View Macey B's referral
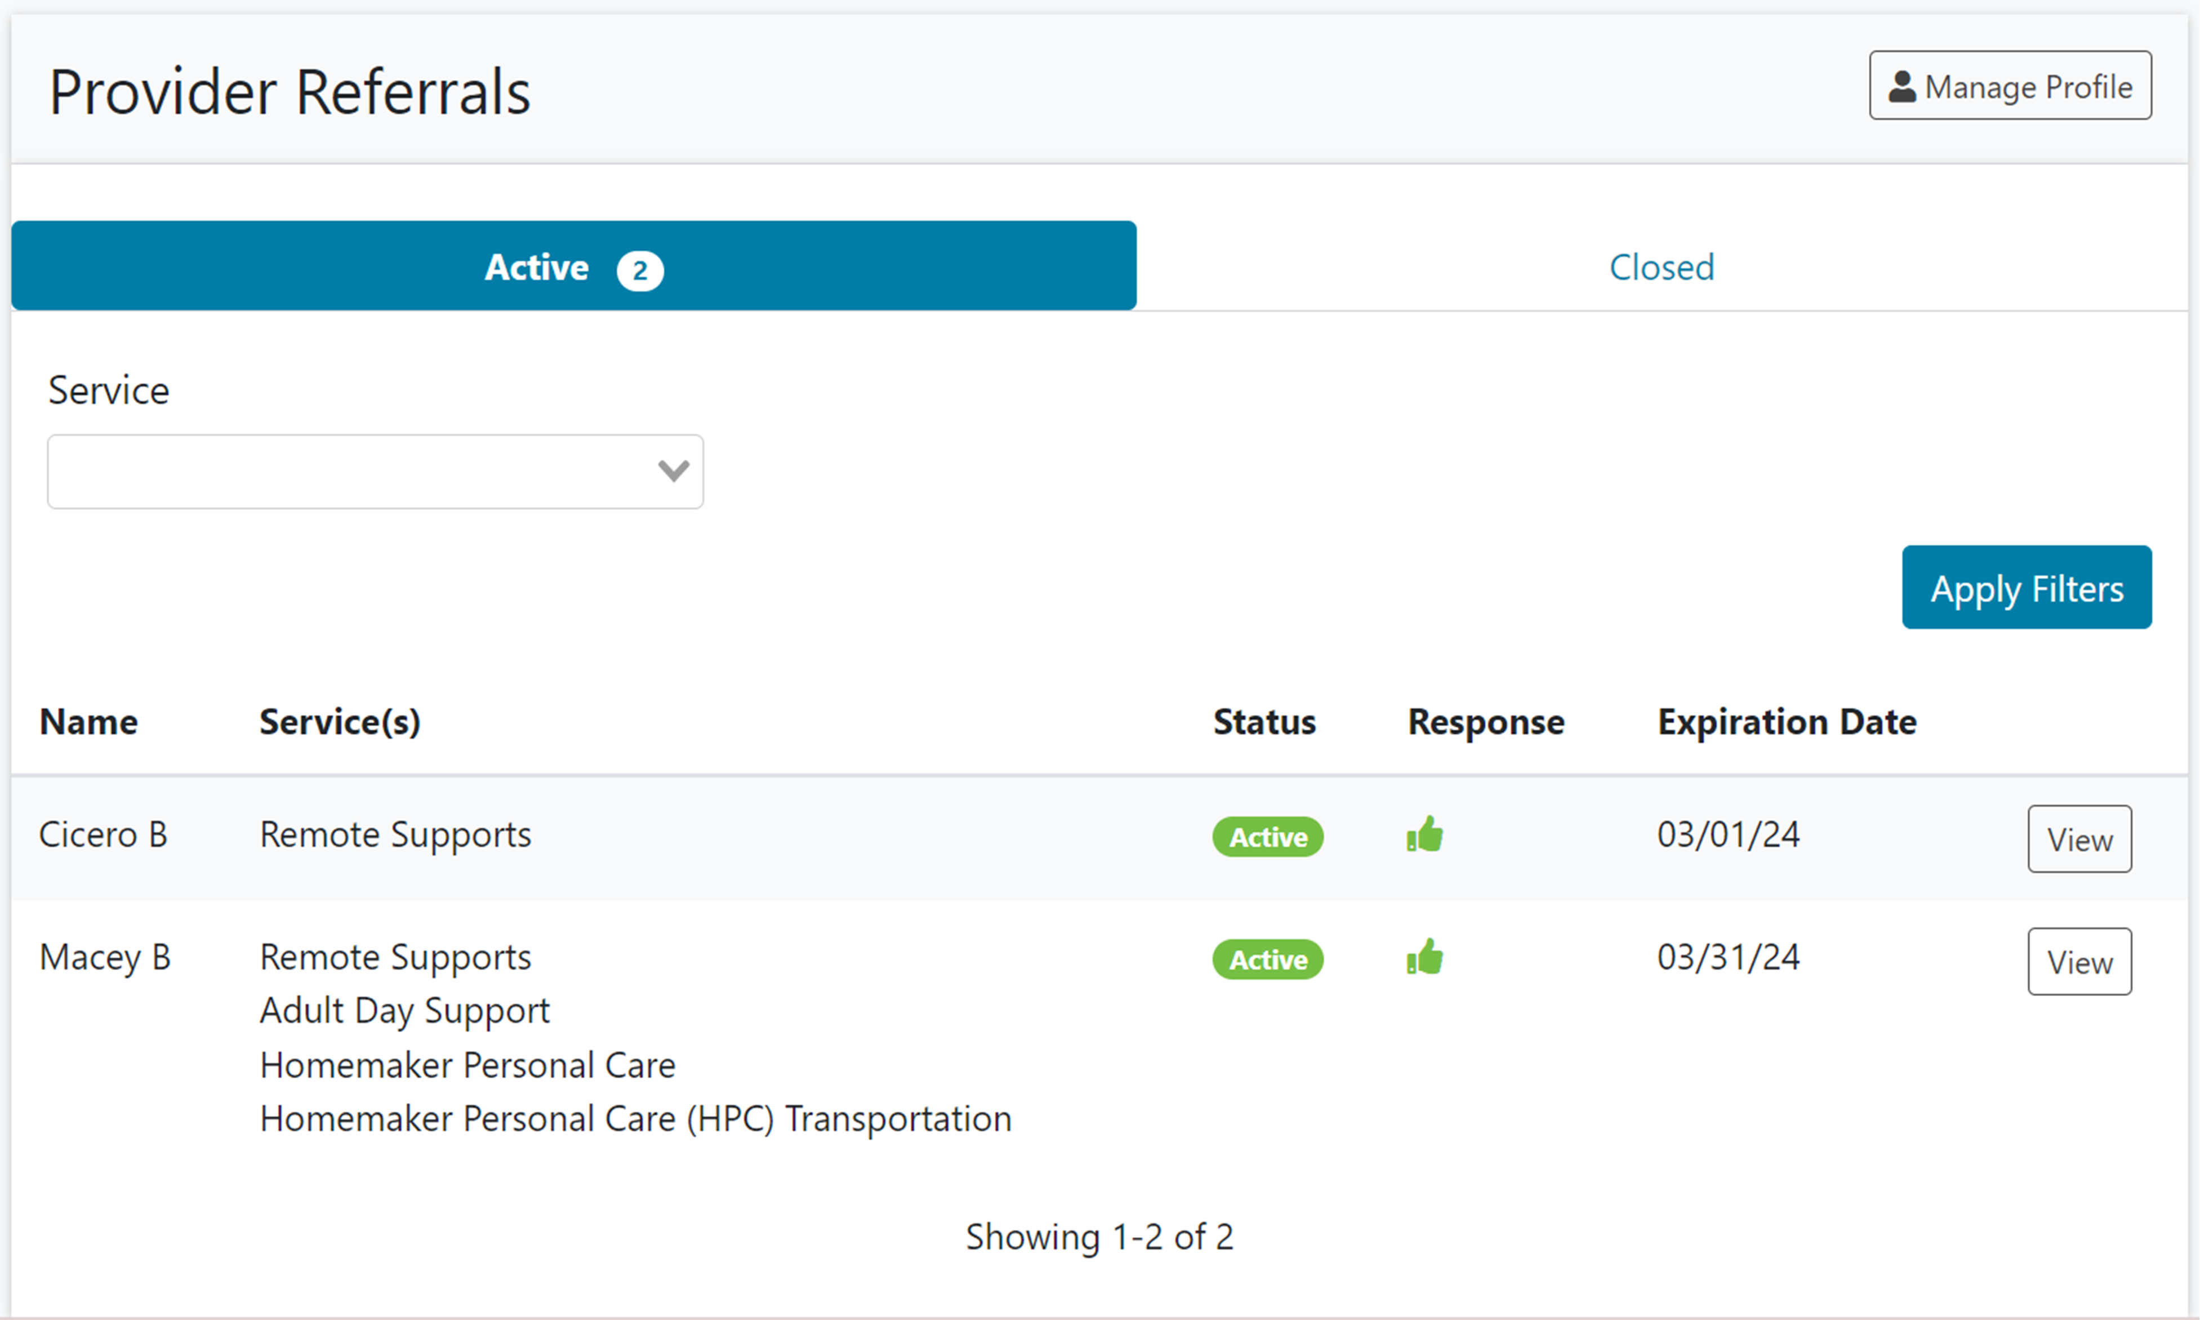Viewport: 2200px width, 1320px height. coord(2078,962)
